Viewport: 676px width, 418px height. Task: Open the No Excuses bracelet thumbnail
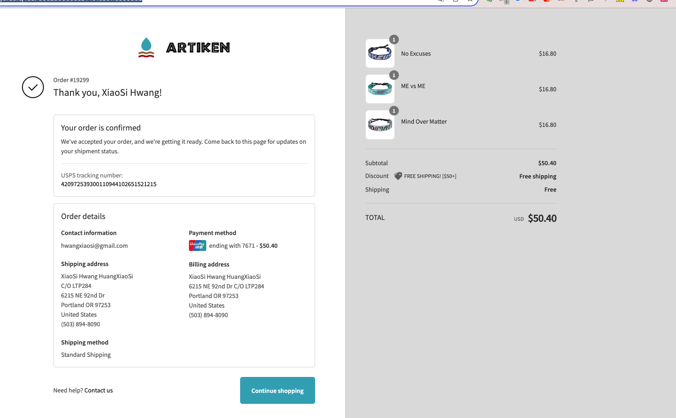tap(380, 54)
